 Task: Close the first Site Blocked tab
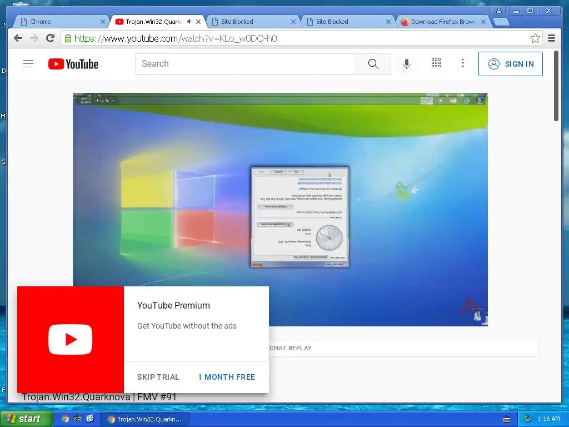click(x=293, y=22)
